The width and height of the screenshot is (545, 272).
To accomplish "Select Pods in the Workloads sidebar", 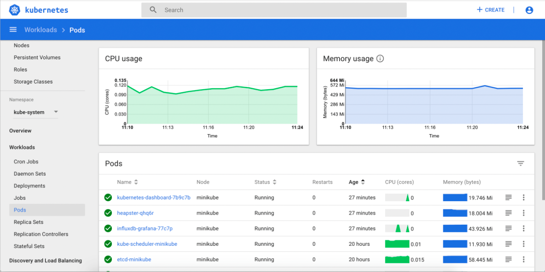I will coord(20,210).
